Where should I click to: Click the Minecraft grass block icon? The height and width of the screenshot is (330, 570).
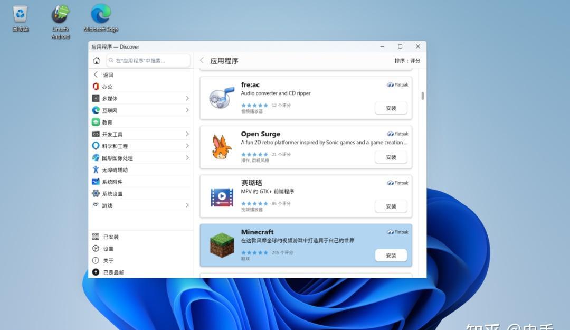point(222,245)
